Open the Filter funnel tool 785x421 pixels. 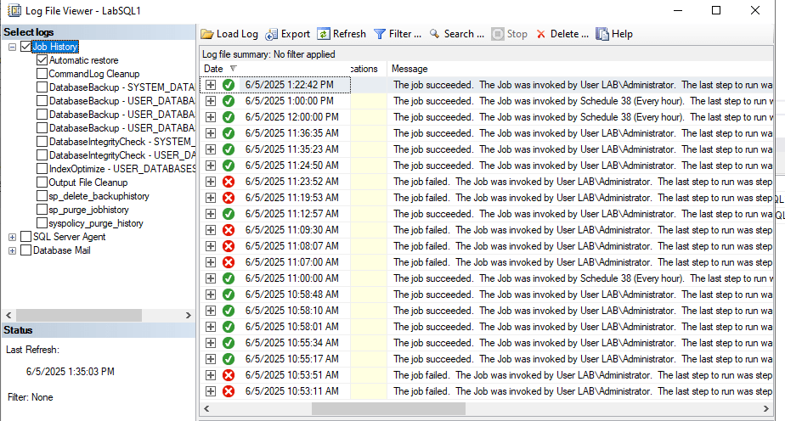[380, 34]
